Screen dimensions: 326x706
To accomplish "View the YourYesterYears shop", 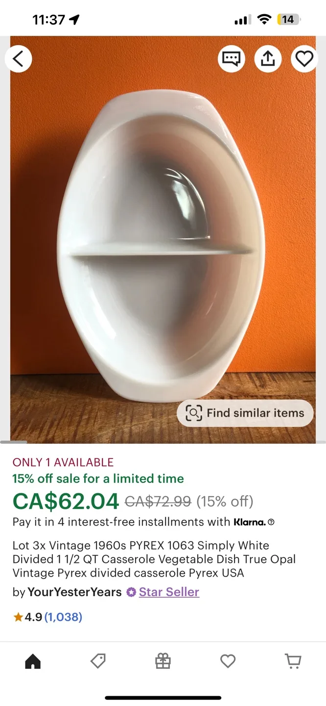I will point(74,592).
